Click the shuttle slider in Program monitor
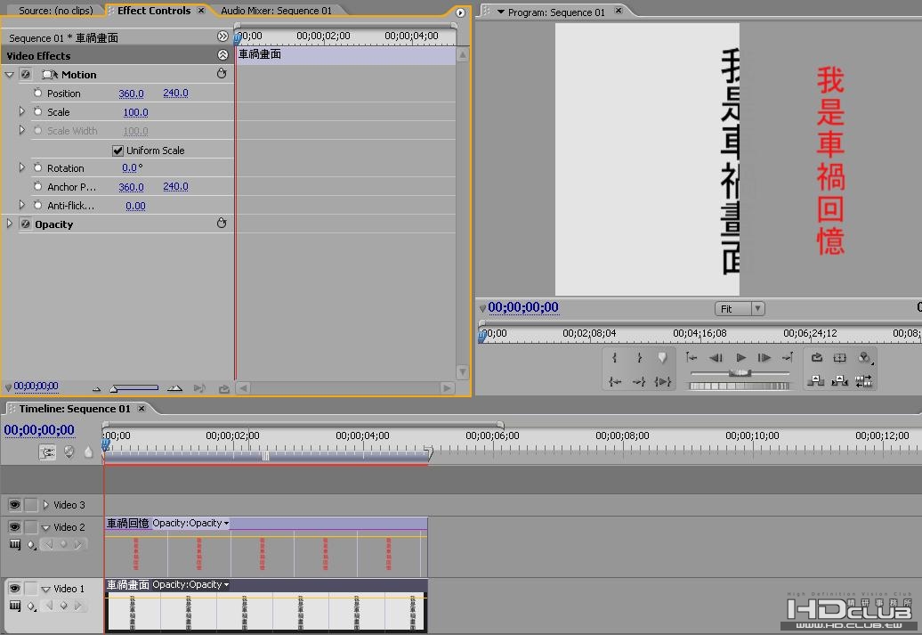This screenshot has height=635, width=922. tap(739, 373)
